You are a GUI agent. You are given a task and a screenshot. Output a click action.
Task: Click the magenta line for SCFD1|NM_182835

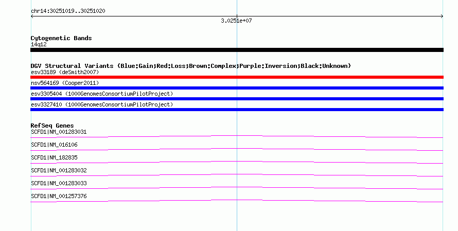pos(237,162)
